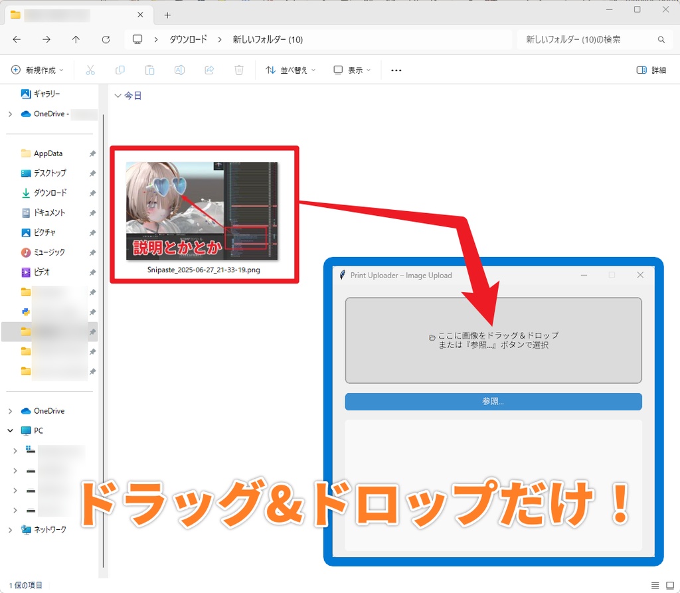
Task: Click the Rename icon in the toolbar
Action: pos(179,70)
